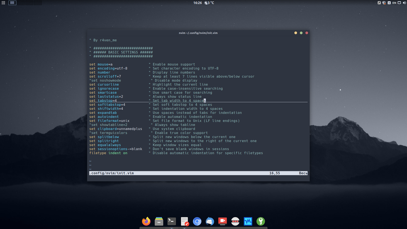
Task: Start SimpleScreenRecorder via its dock icon
Action: (x=222, y=221)
